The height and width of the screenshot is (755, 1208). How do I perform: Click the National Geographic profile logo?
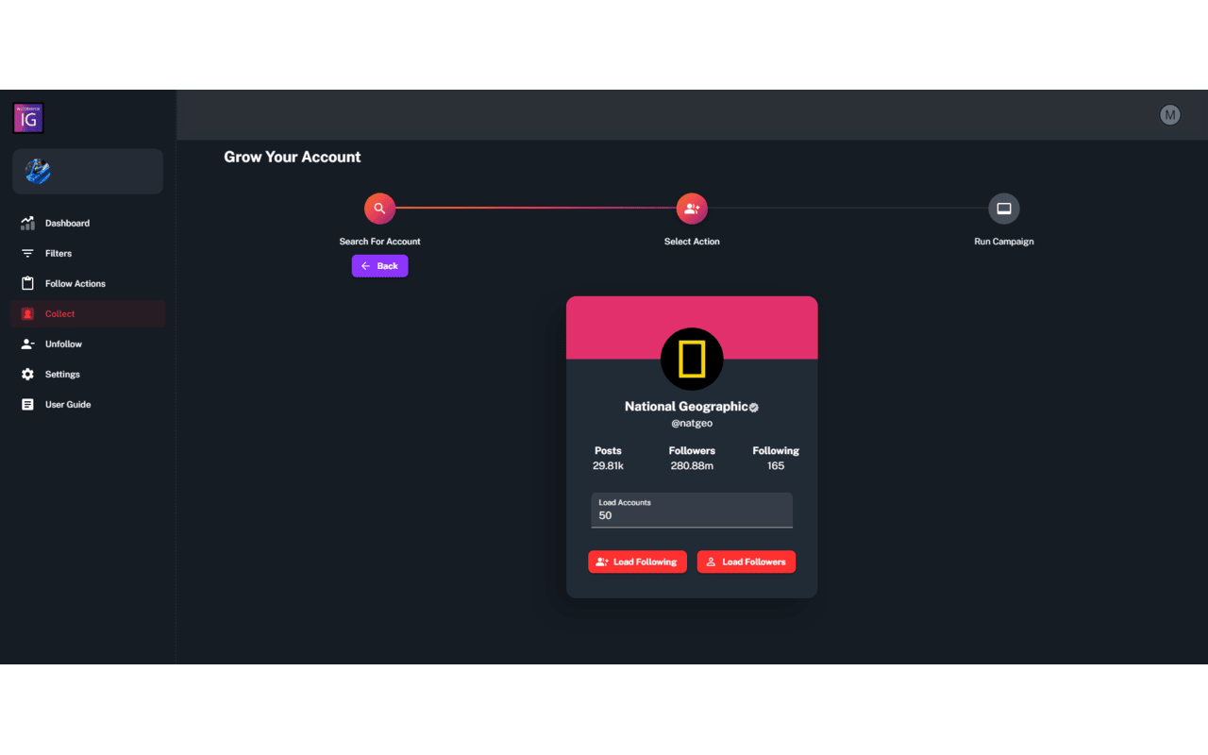(692, 360)
